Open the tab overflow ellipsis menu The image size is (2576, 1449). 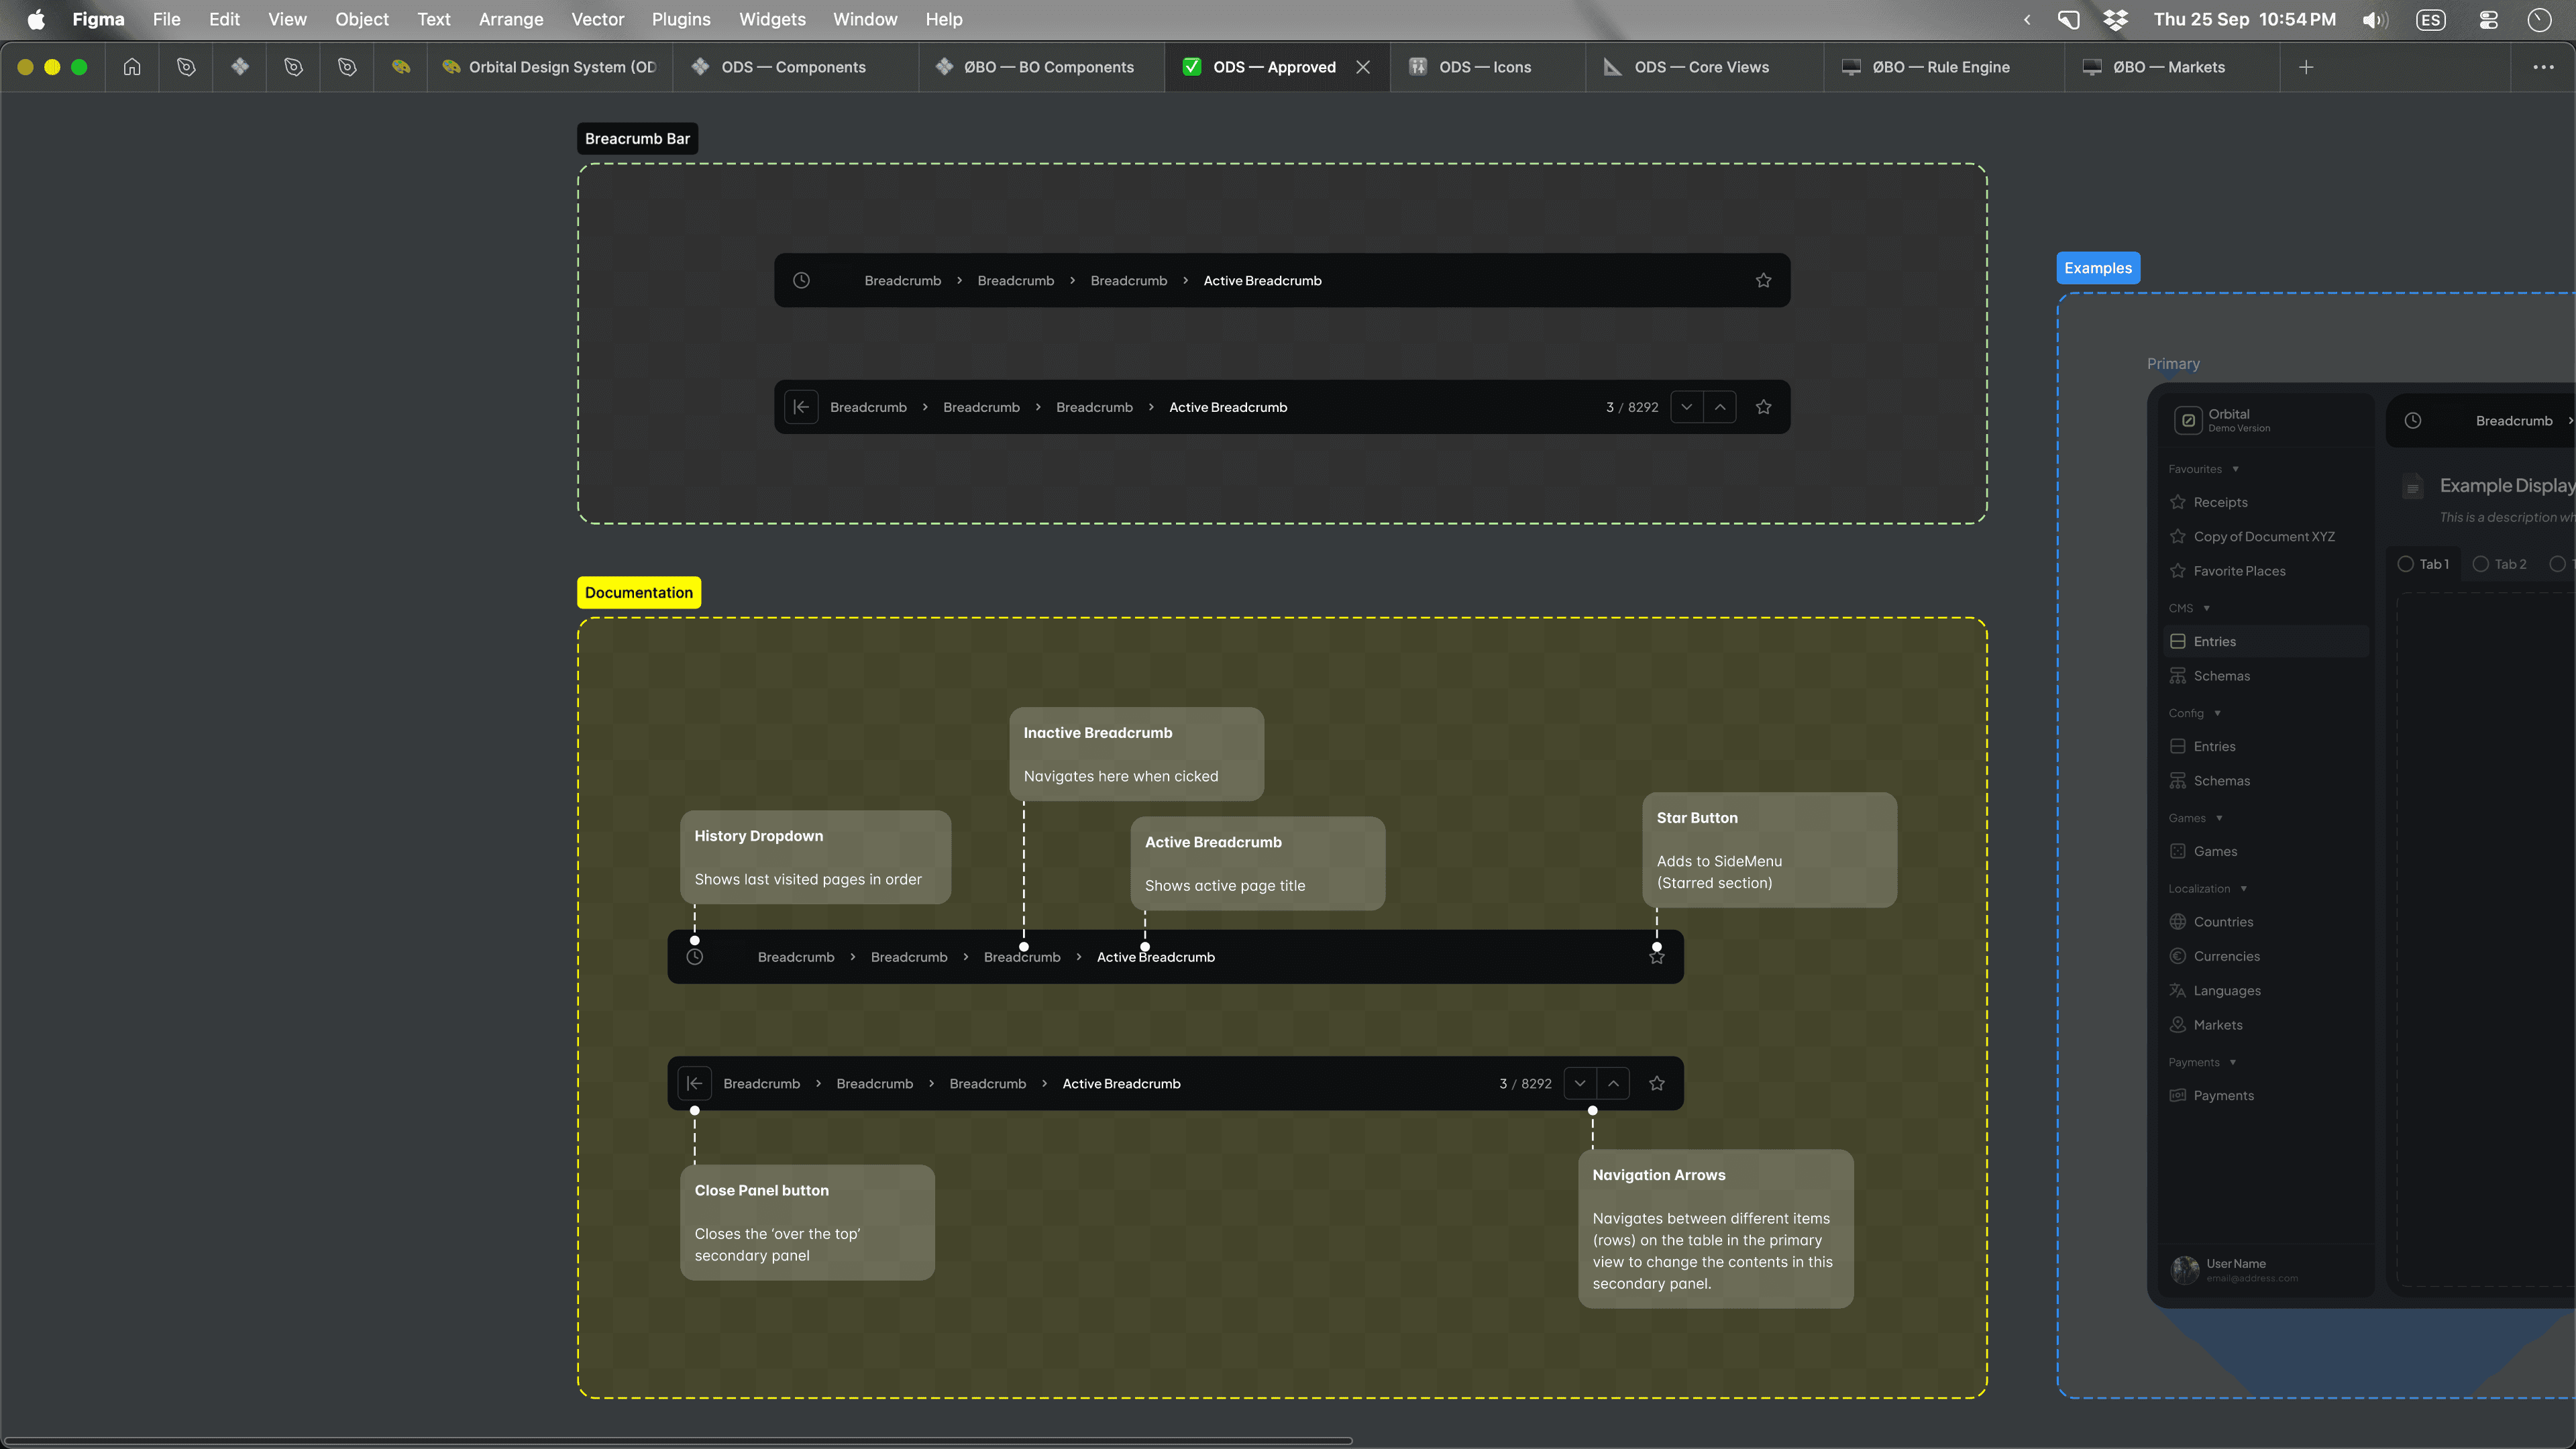pyautogui.click(x=2543, y=67)
